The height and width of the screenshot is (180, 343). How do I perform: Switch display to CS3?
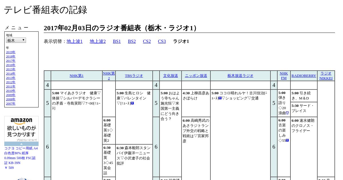click(x=162, y=41)
